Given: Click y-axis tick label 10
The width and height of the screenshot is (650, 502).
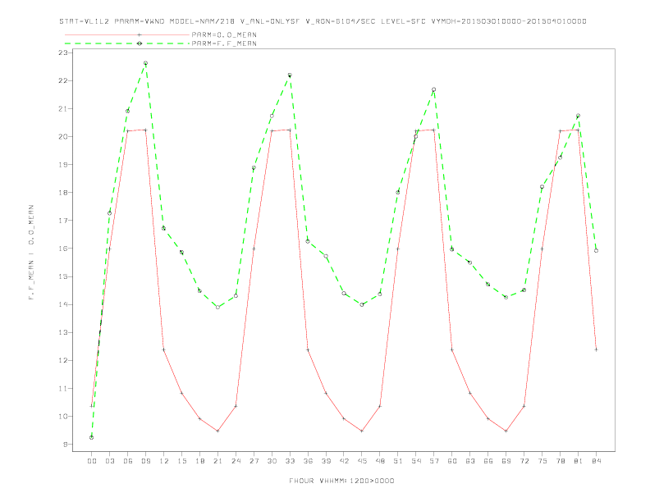Looking at the screenshot, I should pos(62,416).
